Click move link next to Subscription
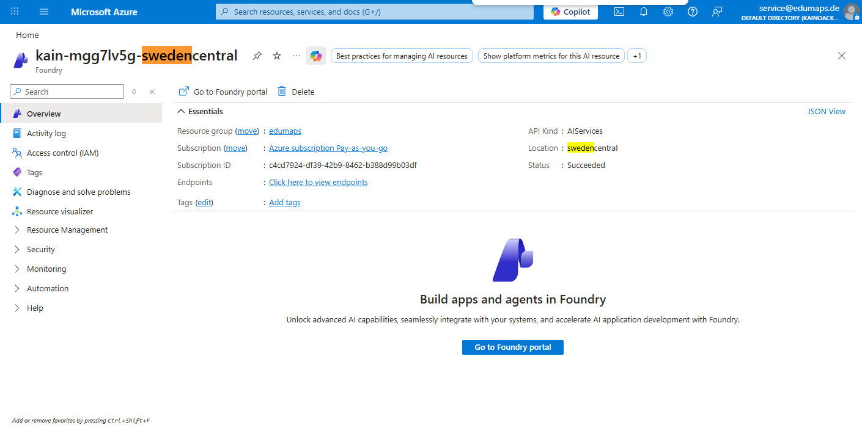862x425 pixels. (235, 148)
